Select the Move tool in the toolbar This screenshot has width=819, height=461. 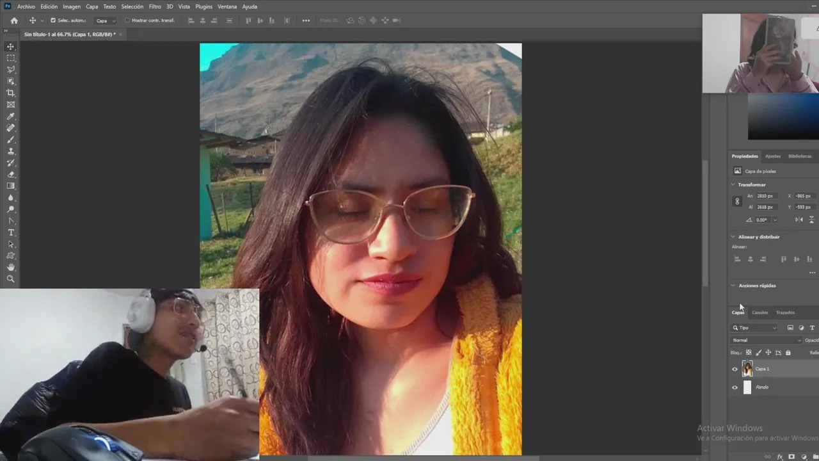(11, 47)
